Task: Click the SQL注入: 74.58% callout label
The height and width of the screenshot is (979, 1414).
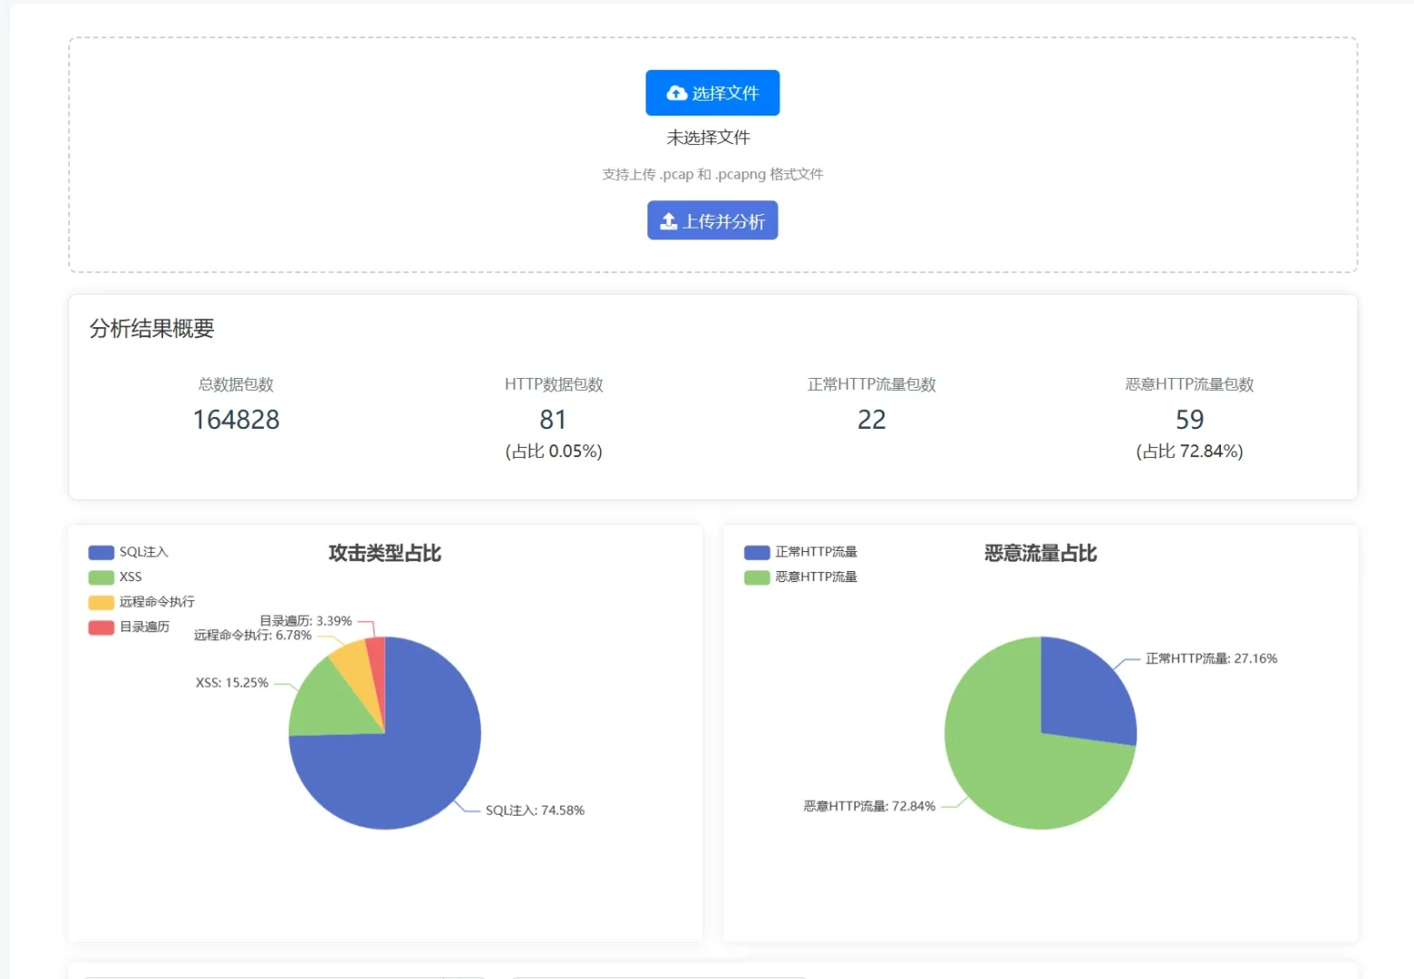Action: pyautogui.click(x=535, y=810)
